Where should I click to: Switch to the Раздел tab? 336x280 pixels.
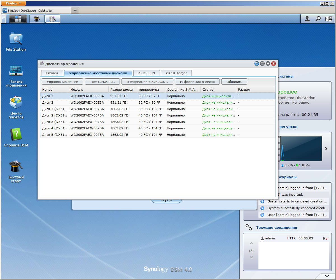[52, 73]
